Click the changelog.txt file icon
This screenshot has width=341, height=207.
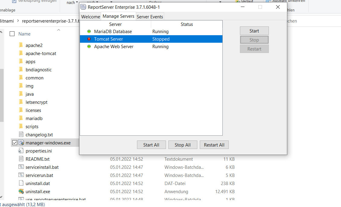point(21,134)
